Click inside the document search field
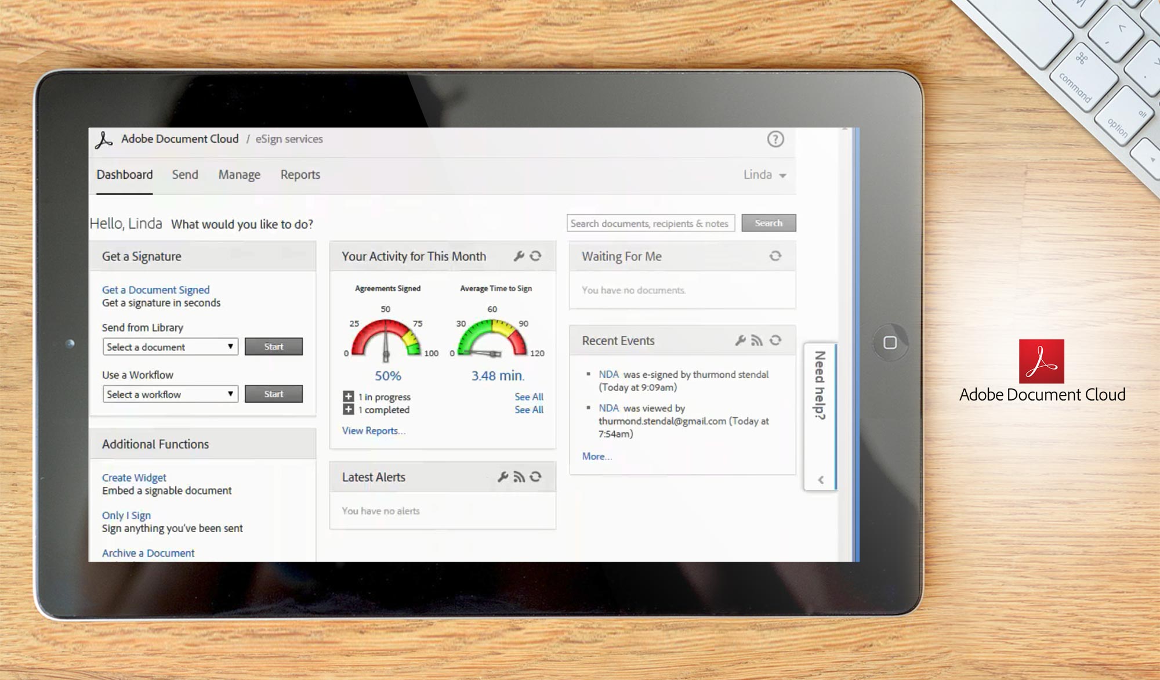This screenshot has height=680, width=1160. click(650, 223)
